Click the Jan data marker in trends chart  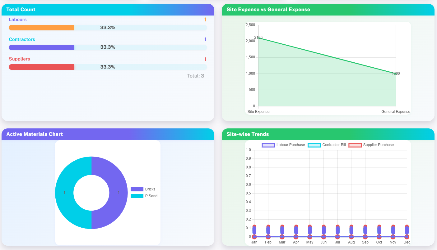pos(254,237)
